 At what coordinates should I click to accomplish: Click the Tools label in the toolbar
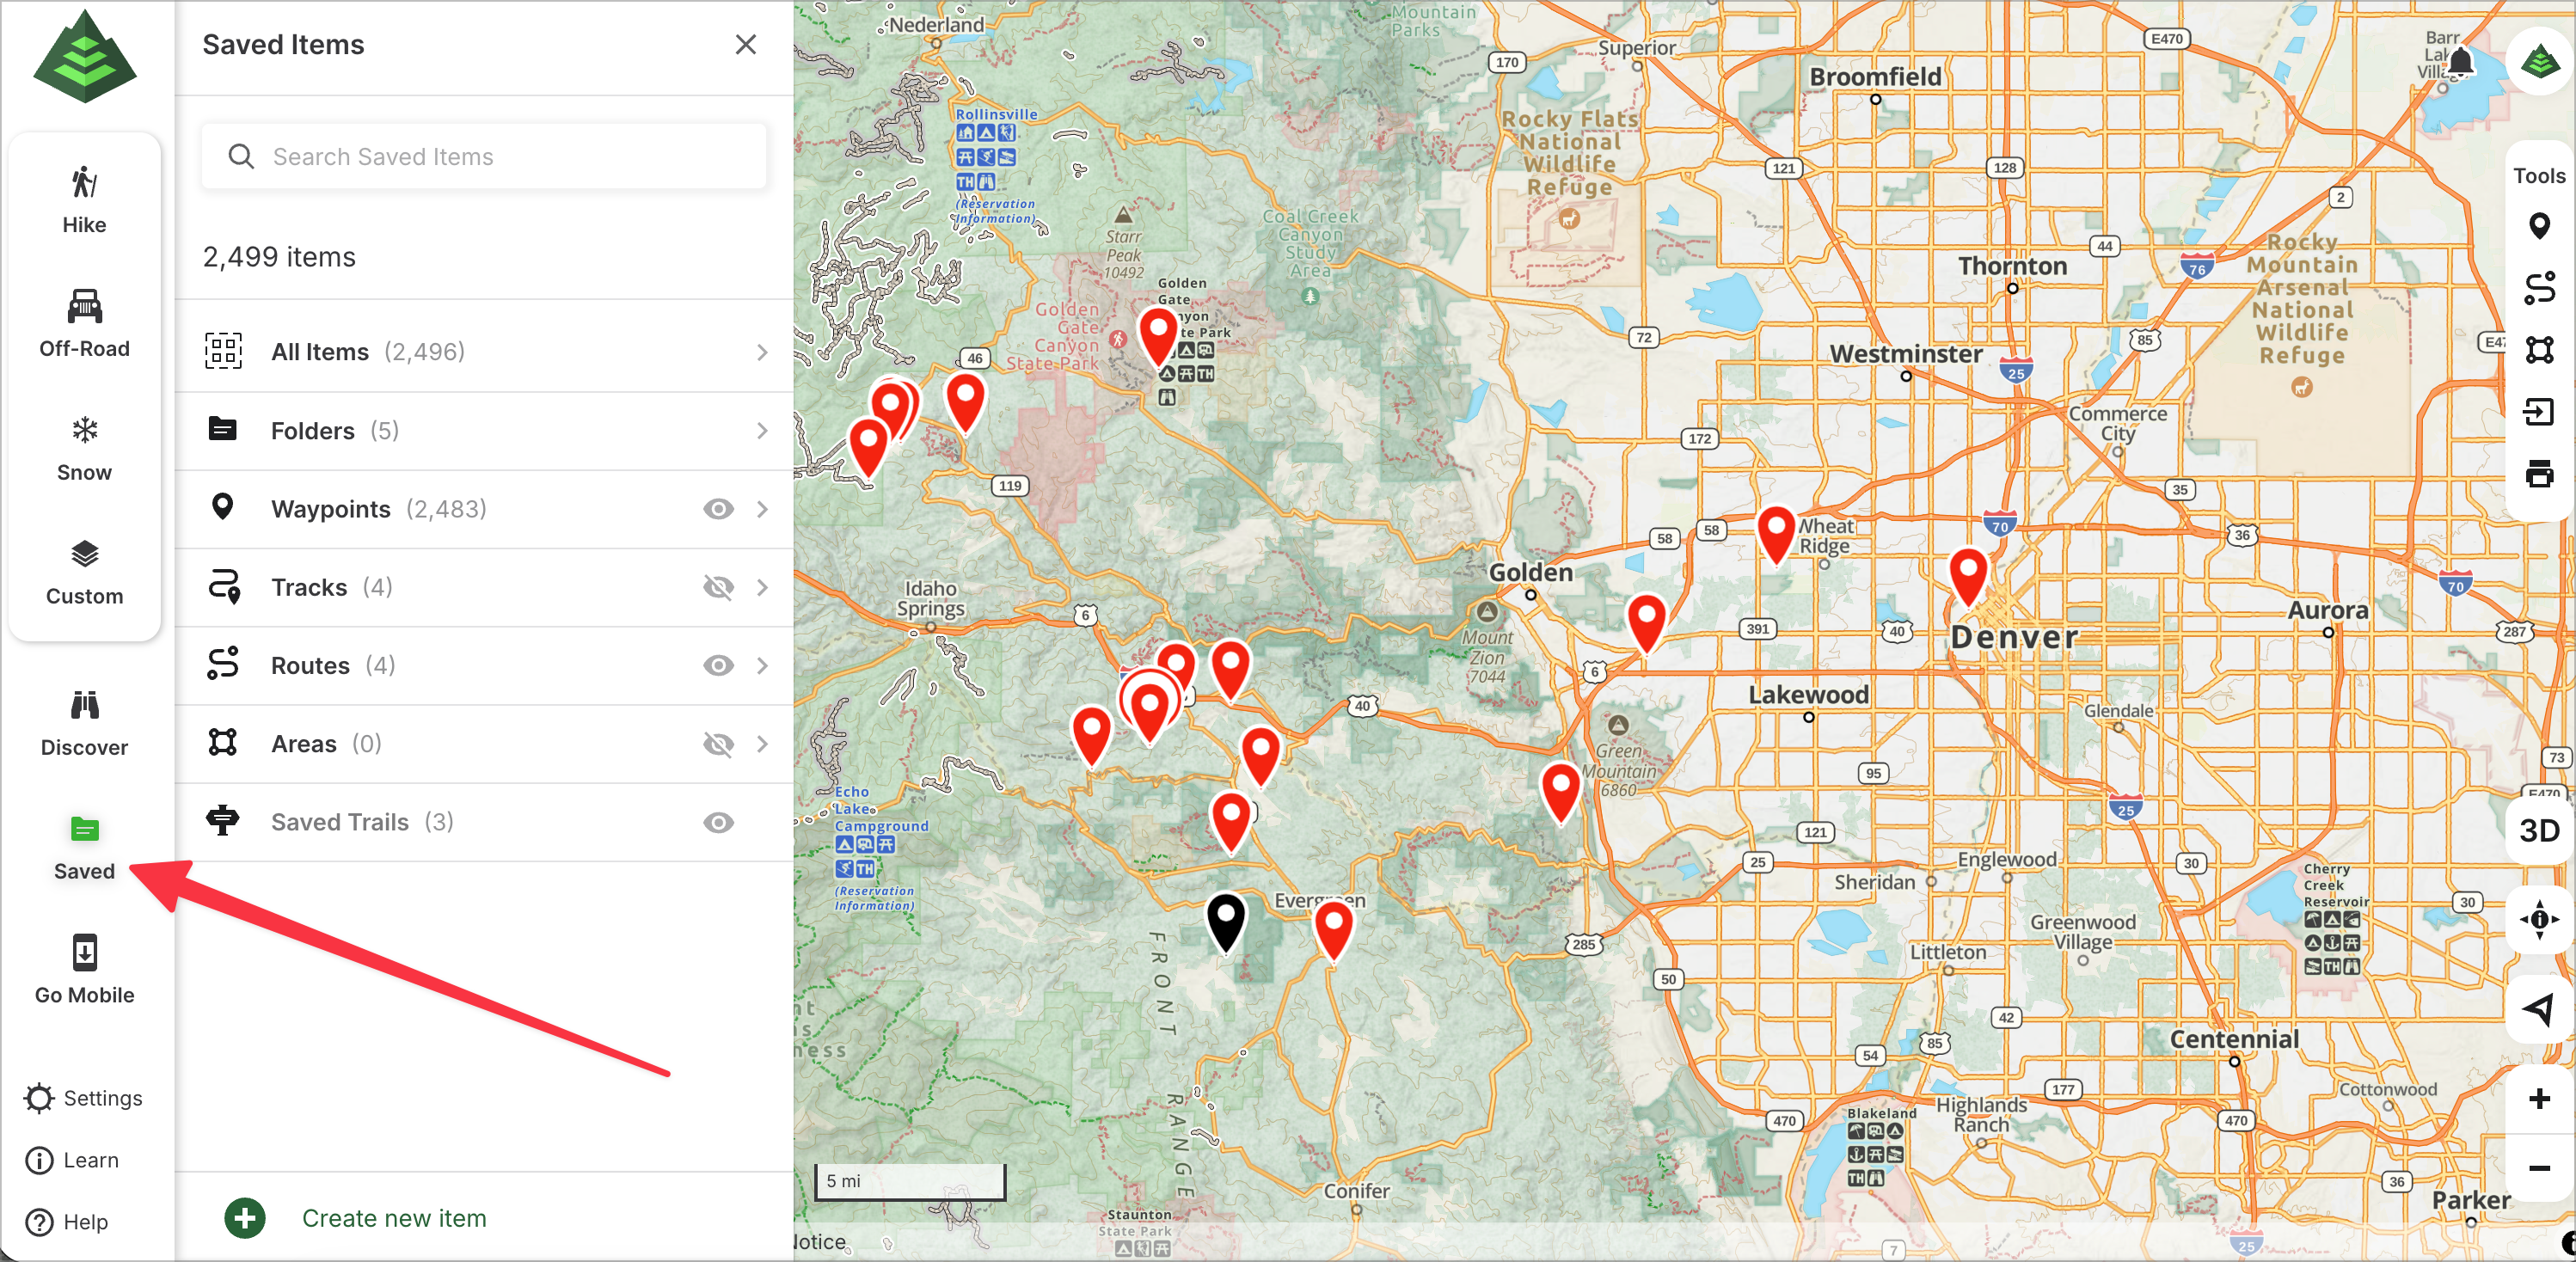click(2539, 176)
